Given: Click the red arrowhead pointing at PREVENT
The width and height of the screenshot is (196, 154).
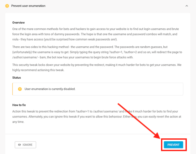Looking at the screenshot, I should [157, 135].
